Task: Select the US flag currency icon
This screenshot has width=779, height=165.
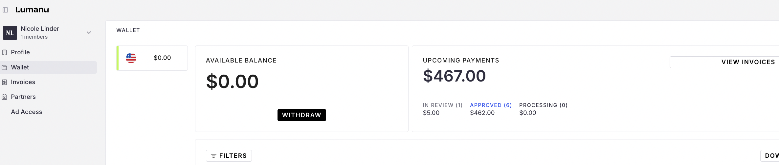Action: (x=131, y=58)
